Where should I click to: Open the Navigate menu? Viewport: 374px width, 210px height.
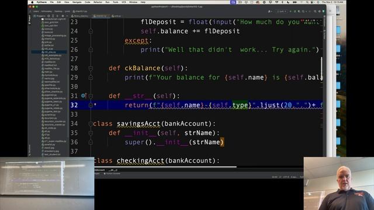click(77, 2)
